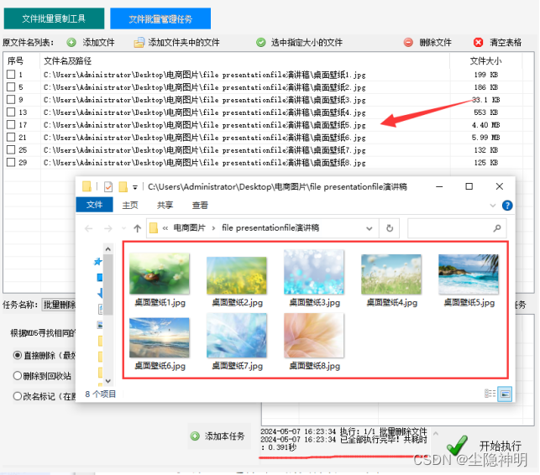540x475 pixels.
Task: Expand the 电商图片 breadcrumb arrow
Action: coord(213,228)
